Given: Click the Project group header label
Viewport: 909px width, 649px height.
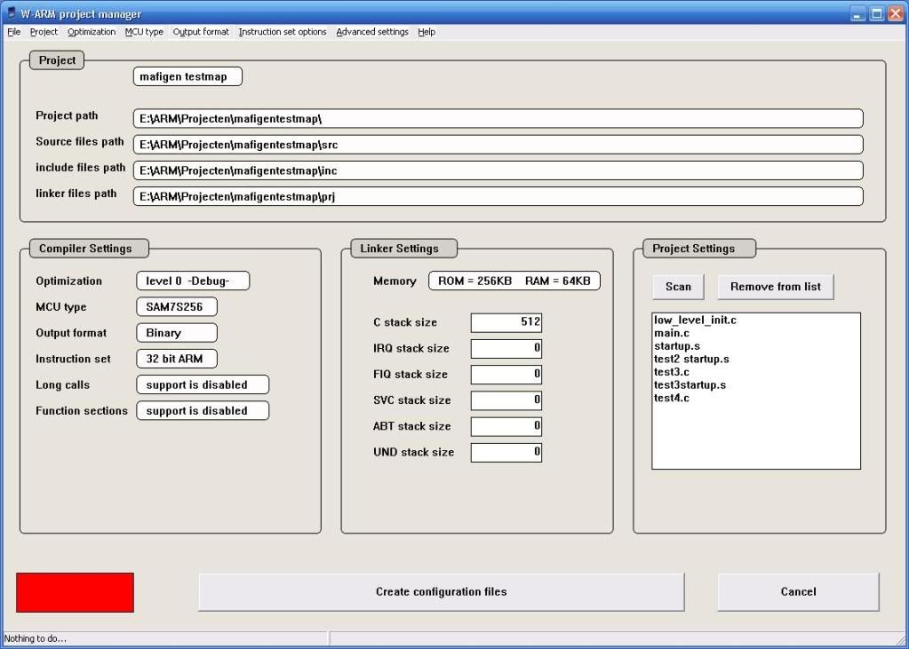Looking at the screenshot, I should pos(57,60).
